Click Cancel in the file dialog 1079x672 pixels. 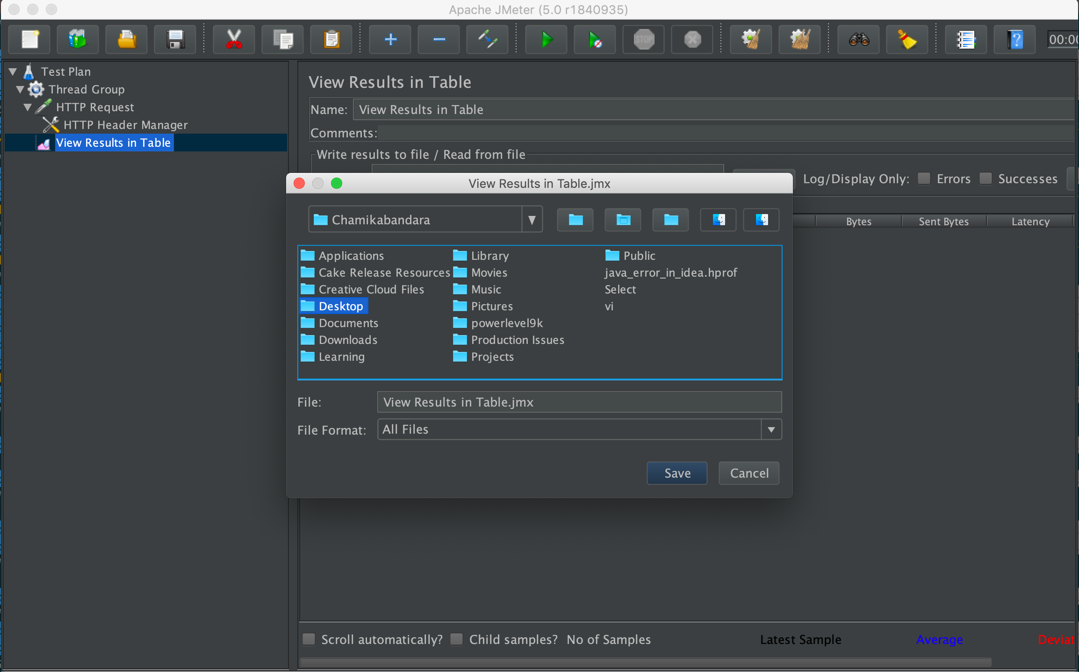[749, 473]
